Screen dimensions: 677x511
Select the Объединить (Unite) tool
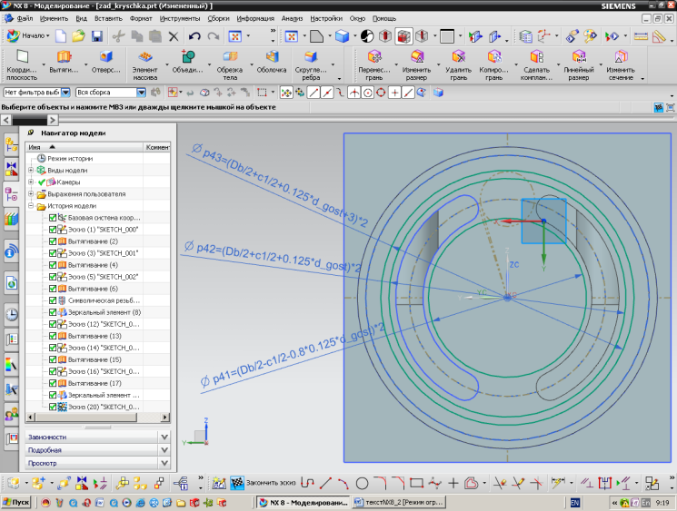click(x=187, y=63)
